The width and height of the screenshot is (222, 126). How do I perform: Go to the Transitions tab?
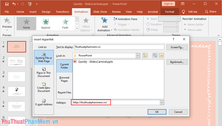(x=62, y=12)
